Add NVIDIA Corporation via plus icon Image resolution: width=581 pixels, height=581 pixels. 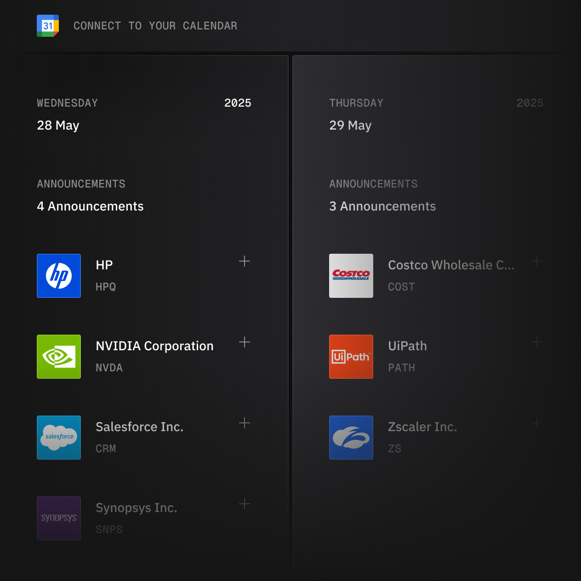245,342
